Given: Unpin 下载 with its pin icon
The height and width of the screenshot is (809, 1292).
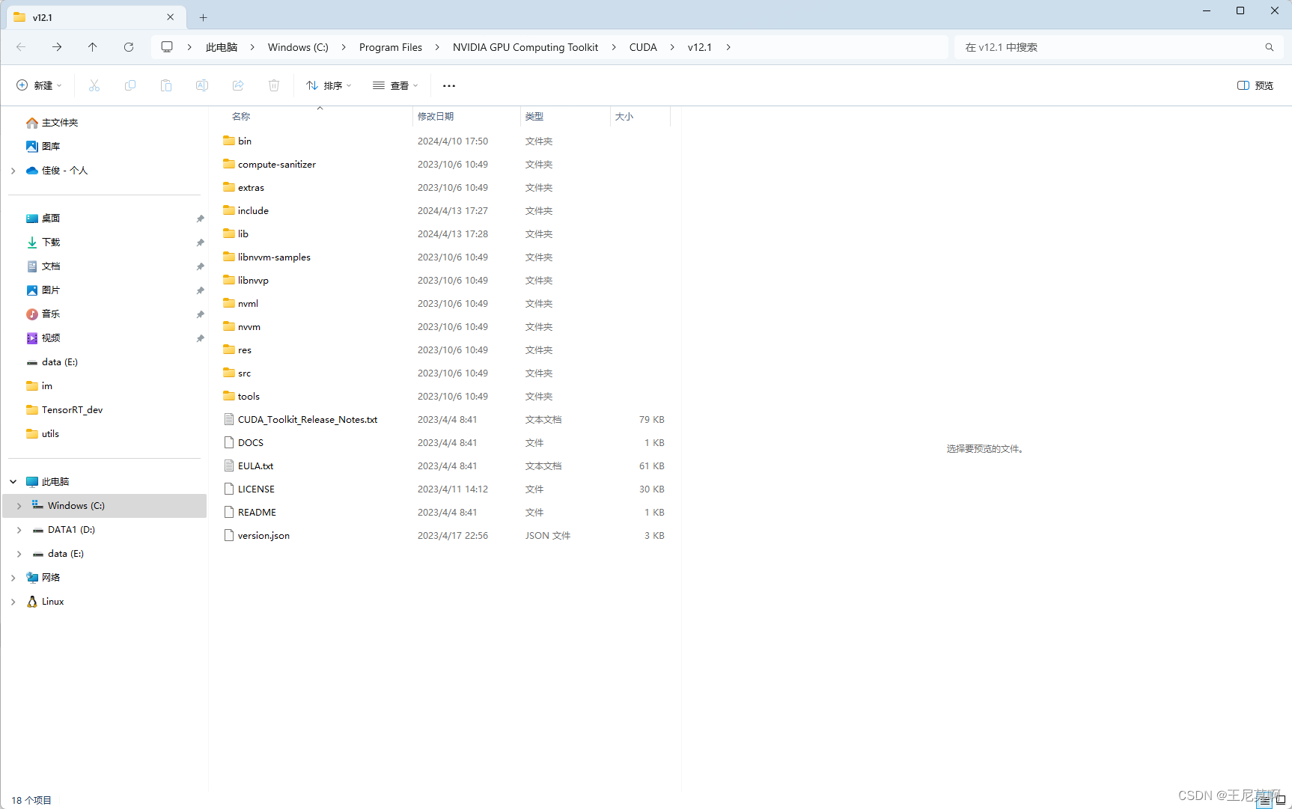Looking at the screenshot, I should tap(200, 242).
